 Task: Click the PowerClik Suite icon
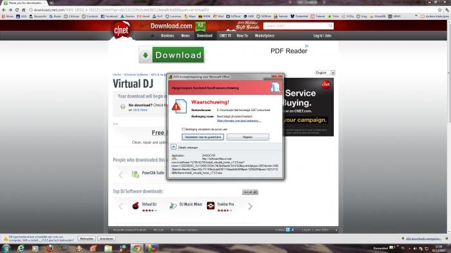point(135,174)
